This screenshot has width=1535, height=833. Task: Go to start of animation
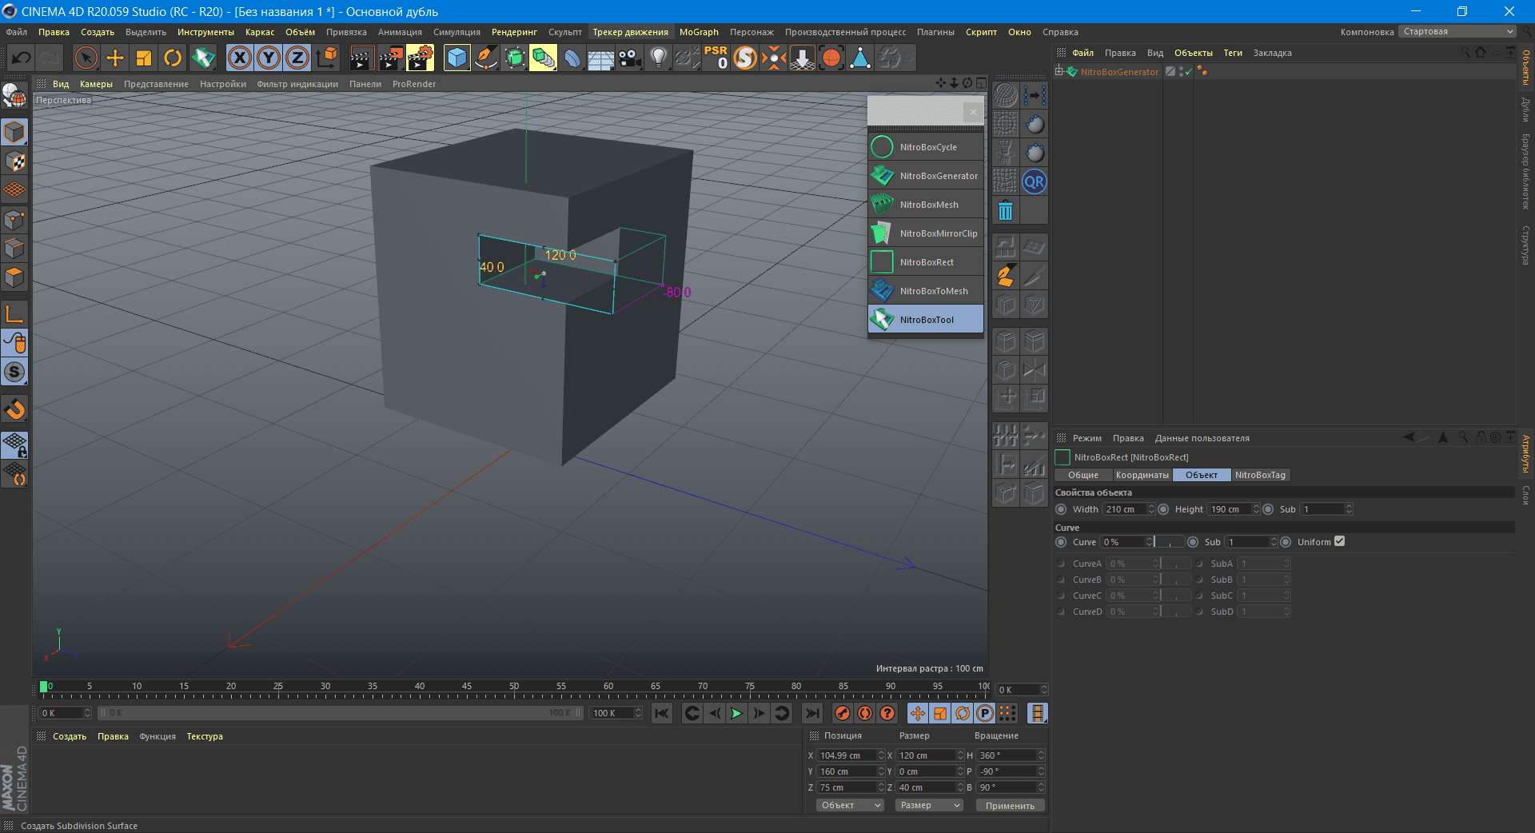[662, 713]
